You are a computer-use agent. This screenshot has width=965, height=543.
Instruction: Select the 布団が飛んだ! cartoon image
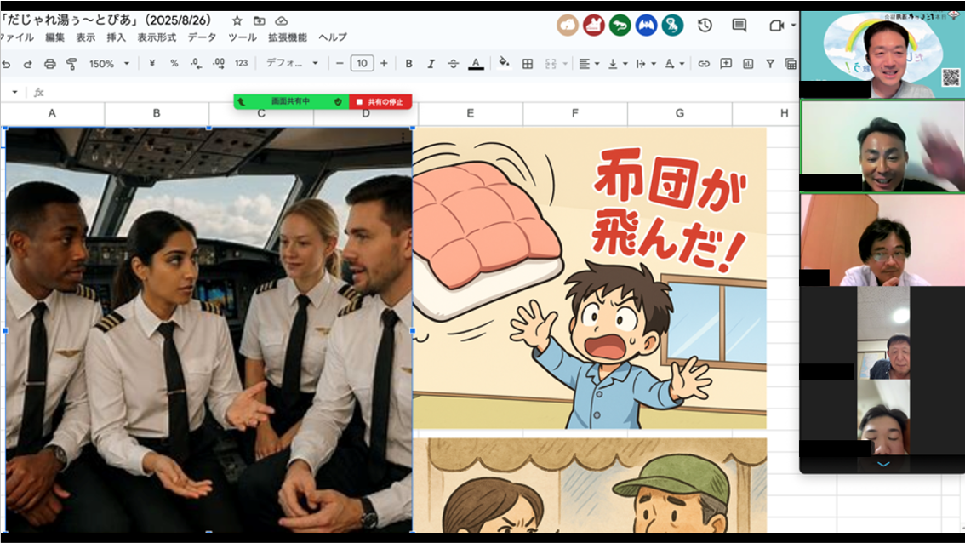point(590,277)
